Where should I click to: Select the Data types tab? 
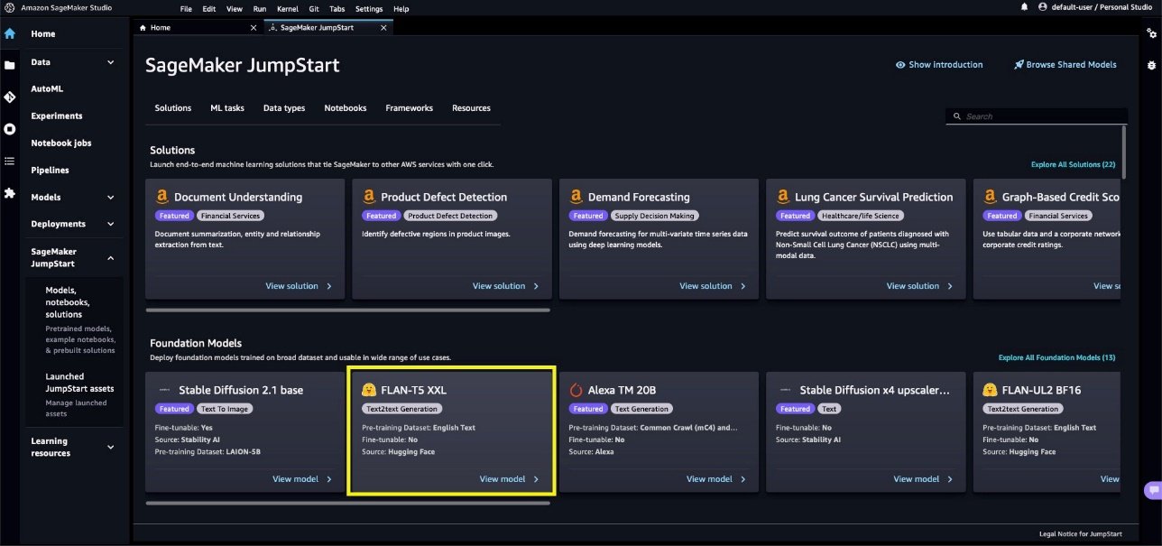pos(284,108)
